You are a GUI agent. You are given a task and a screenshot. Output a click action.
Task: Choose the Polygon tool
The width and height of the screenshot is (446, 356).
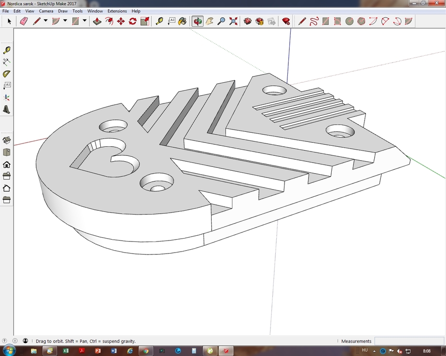(361, 21)
